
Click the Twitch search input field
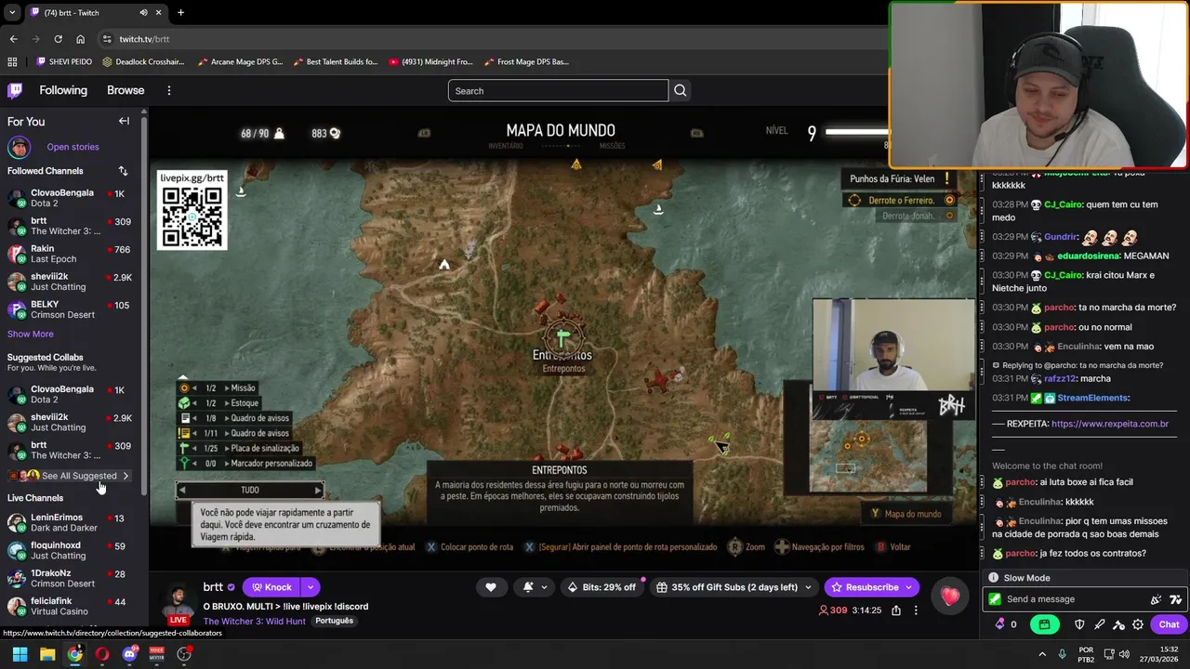point(558,90)
